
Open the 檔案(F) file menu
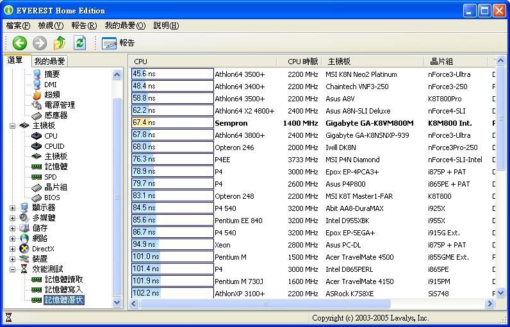coord(18,26)
